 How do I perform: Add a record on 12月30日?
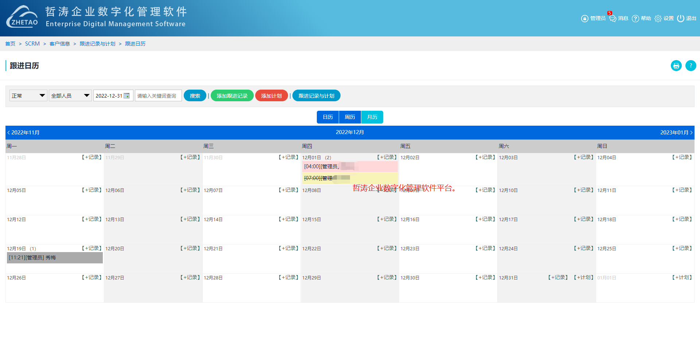(x=485, y=278)
